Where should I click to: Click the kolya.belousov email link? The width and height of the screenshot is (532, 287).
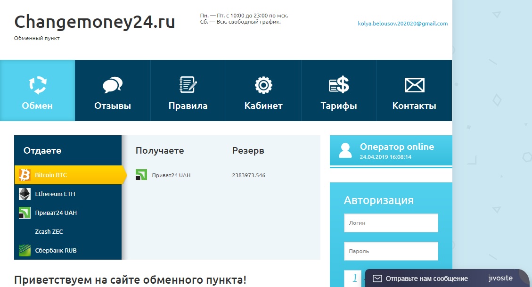(402, 24)
